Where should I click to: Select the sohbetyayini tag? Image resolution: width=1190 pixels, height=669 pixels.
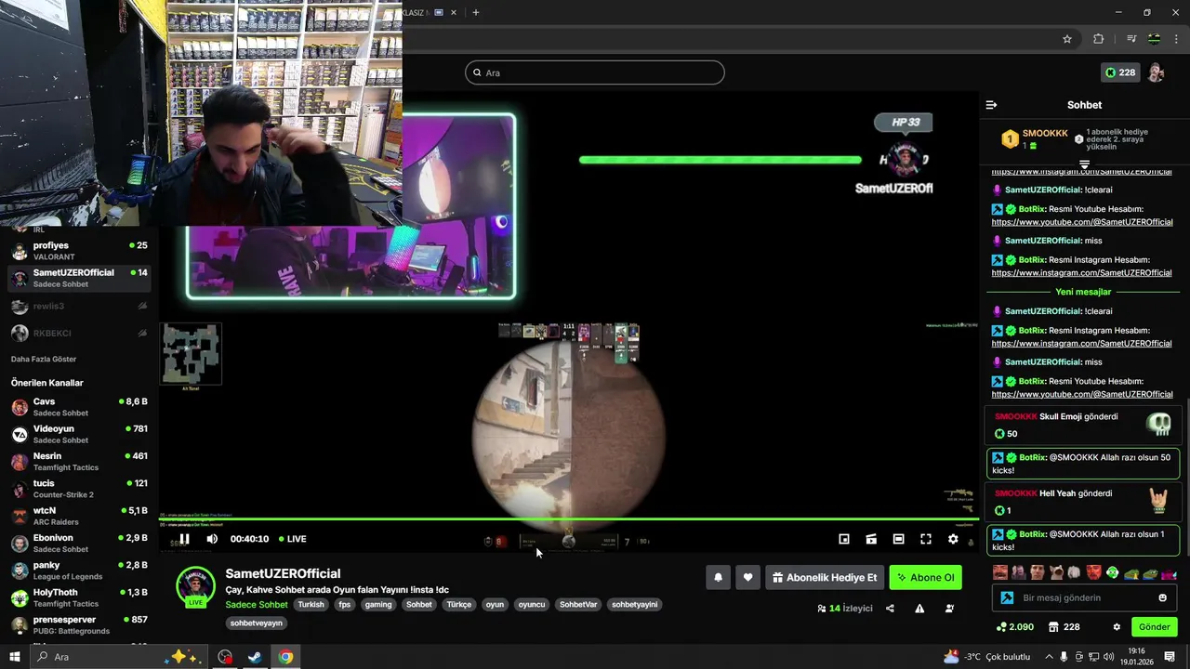pos(635,604)
